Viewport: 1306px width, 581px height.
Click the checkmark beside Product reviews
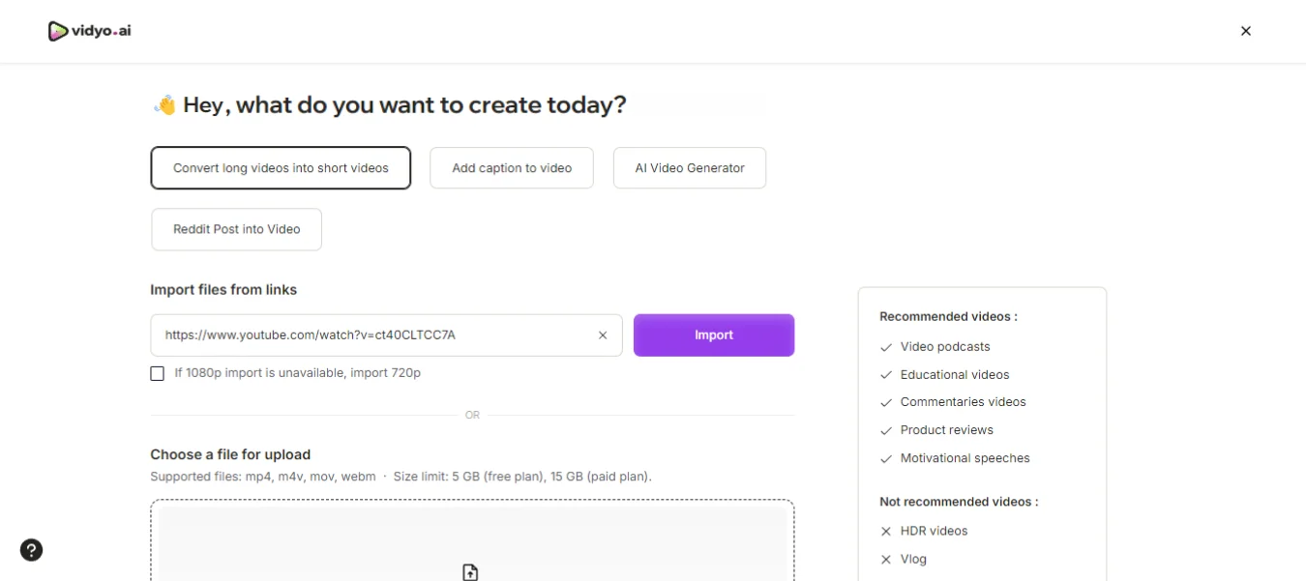885,430
